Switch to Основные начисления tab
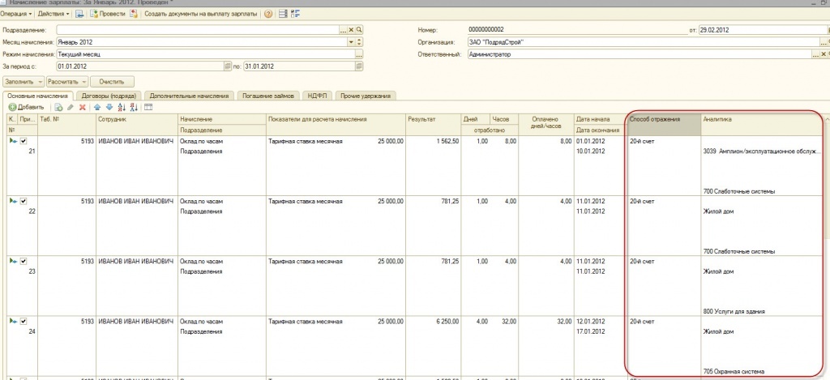 37,96
